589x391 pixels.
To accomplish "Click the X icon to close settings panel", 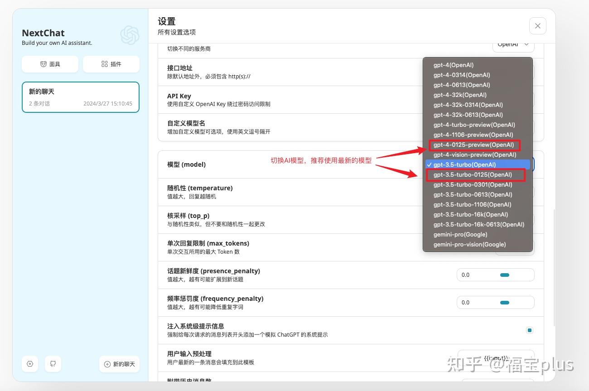I will [537, 26].
